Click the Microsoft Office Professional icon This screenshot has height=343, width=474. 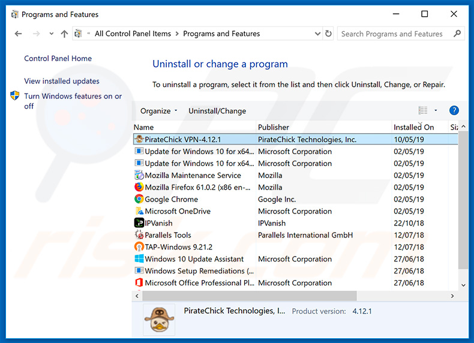tap(139, 282)
